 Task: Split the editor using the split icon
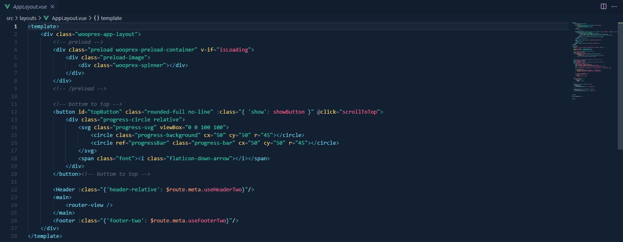603,6
